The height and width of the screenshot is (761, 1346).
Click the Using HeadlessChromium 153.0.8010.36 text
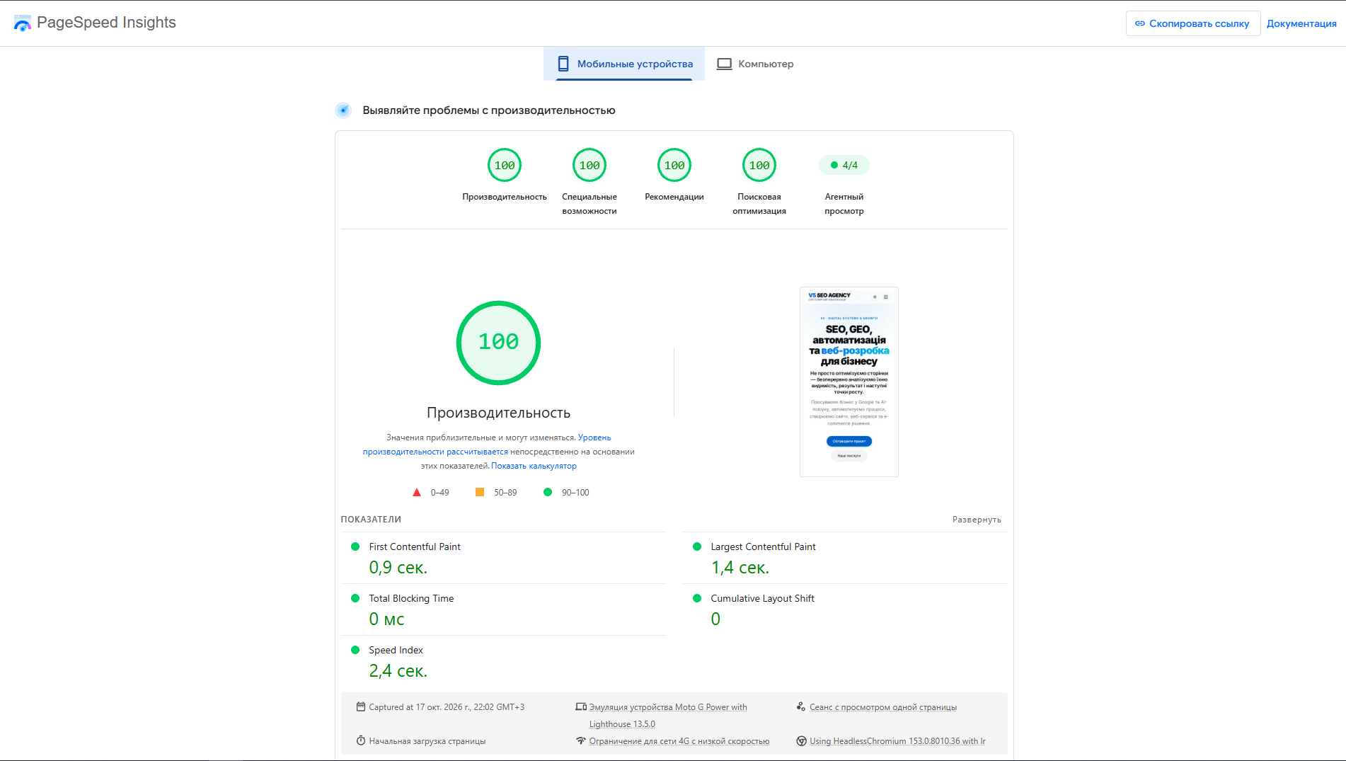897,740
